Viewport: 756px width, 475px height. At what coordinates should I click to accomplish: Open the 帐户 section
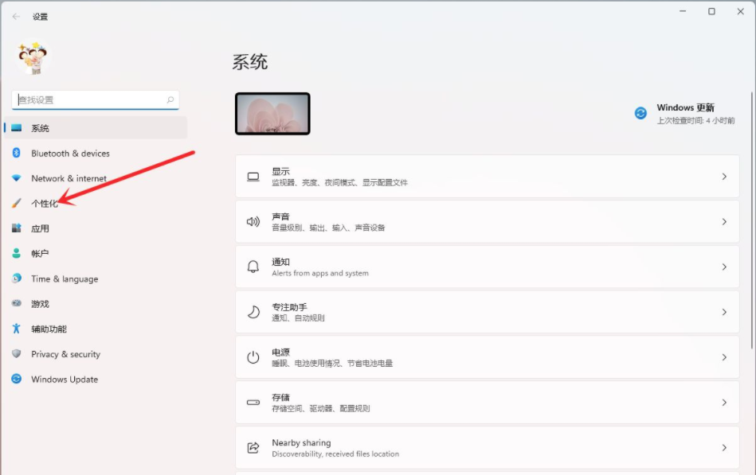coord(96,253)
